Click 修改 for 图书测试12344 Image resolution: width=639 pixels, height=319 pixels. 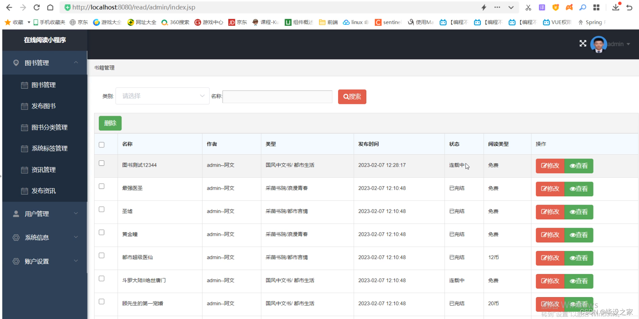tap(550, 166)
